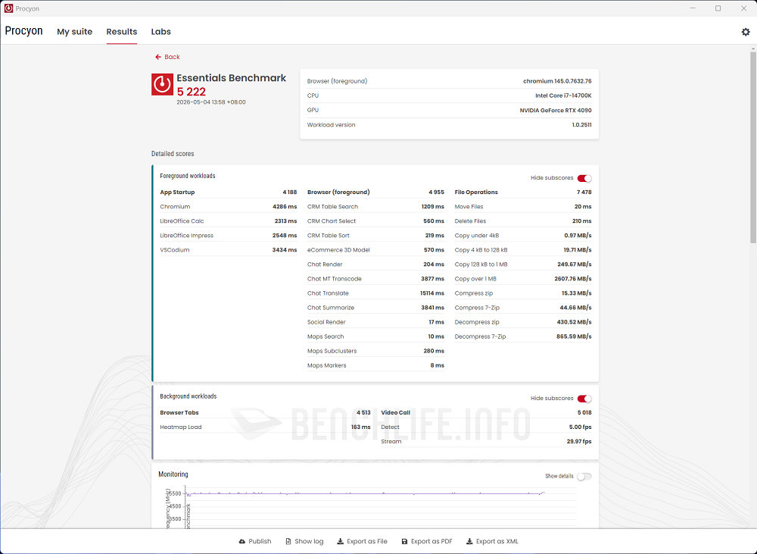
Task: Click the Procyon logo text
Action: tap(23, 31)
